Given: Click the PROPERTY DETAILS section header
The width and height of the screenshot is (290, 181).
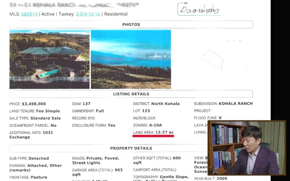Looking at the screenshot, I should [131, 148].
